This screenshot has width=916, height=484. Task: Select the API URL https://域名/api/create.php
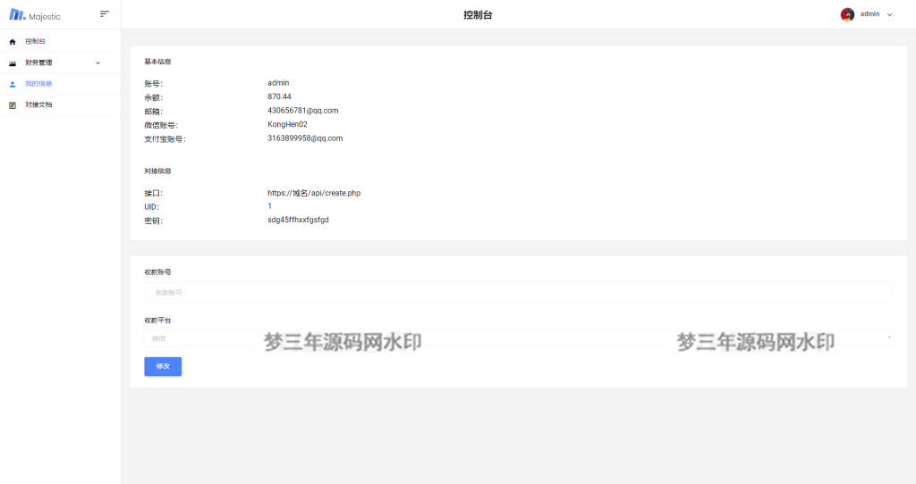[x=314, y=193]
